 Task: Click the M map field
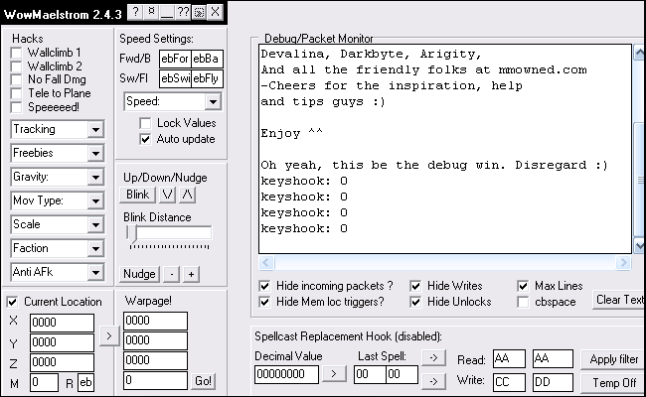[x=44, y=382]
